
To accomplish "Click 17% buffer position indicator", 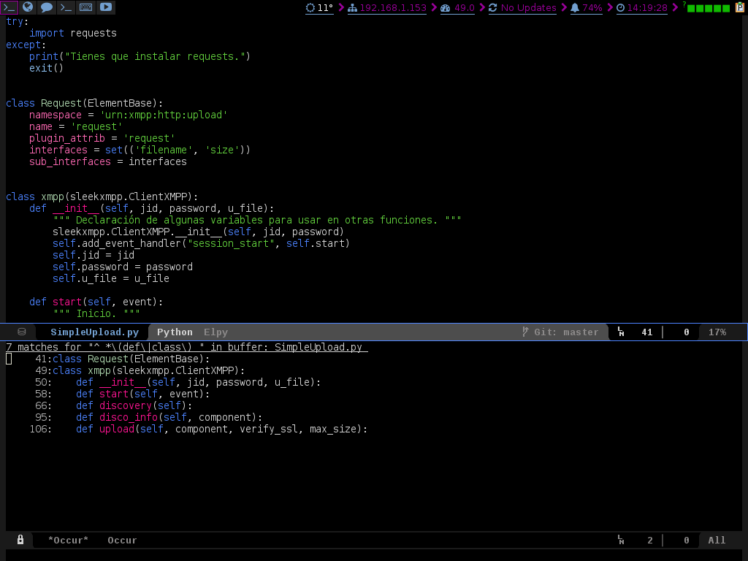I will (x=717, y=332).
